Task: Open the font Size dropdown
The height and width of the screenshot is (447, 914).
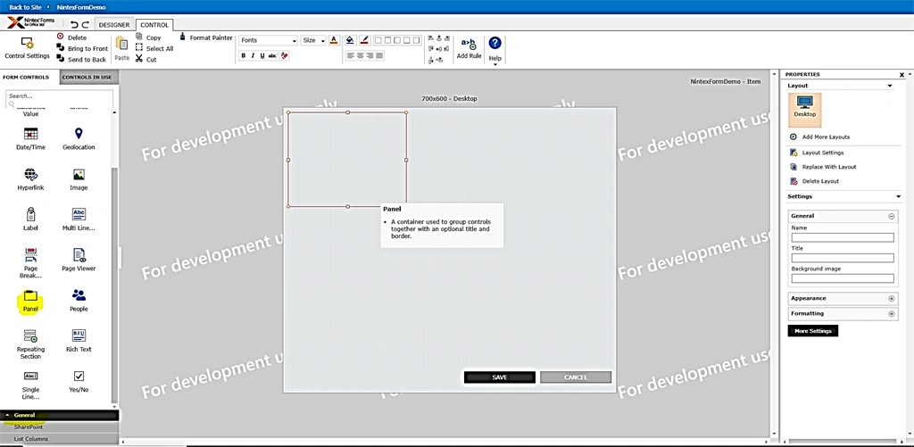Action: tap(313, 40)
